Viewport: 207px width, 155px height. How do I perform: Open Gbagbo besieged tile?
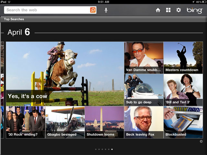[65, 122]
